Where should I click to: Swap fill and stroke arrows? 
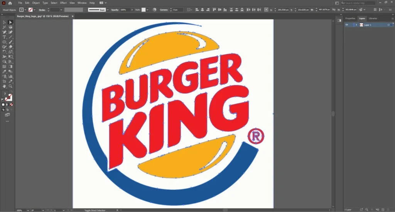point(11,92)
